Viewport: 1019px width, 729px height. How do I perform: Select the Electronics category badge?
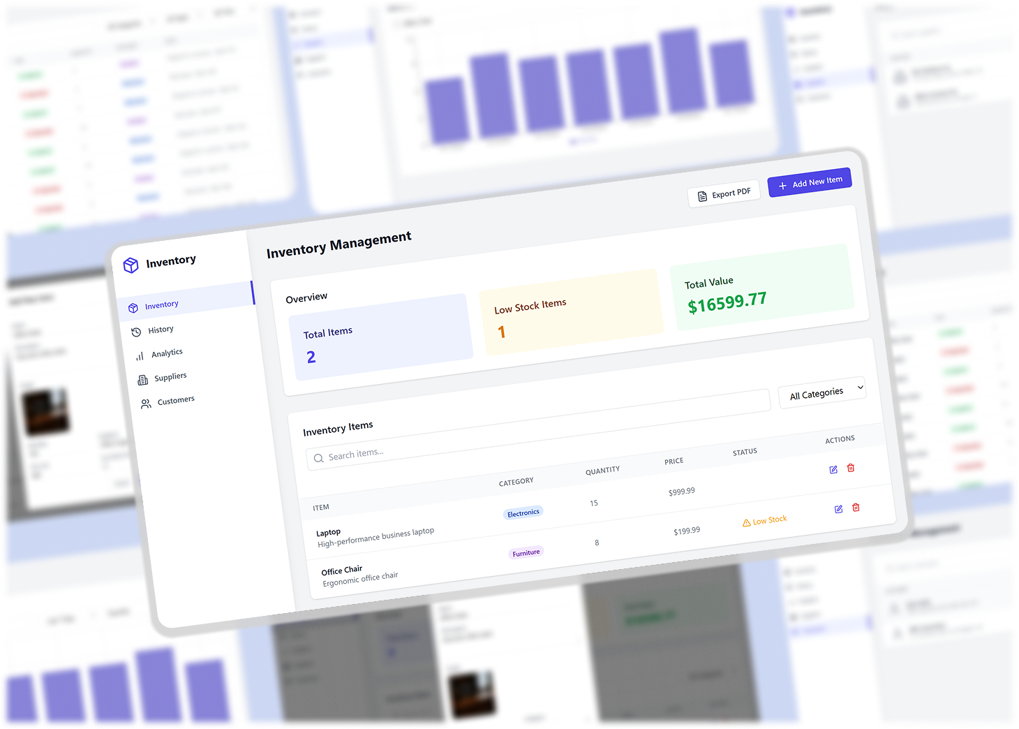(x=523, y=512)
